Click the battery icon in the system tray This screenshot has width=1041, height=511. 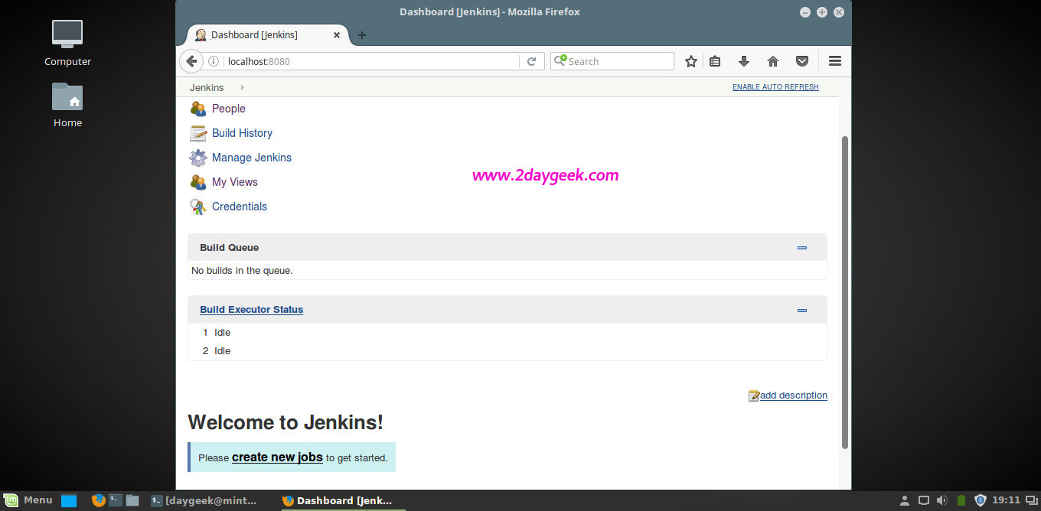pos(961,500)
